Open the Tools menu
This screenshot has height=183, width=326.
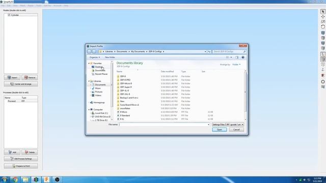tap(39, 6)
